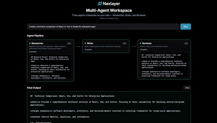This screenshot has width=217, height=123.
Task: Click the Multi-Agent Workspace heading
Action: coord(109,10)
